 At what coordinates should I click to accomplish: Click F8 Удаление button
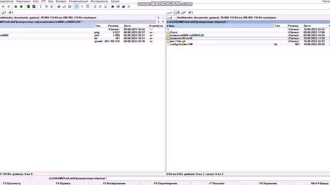coord(268,183)
